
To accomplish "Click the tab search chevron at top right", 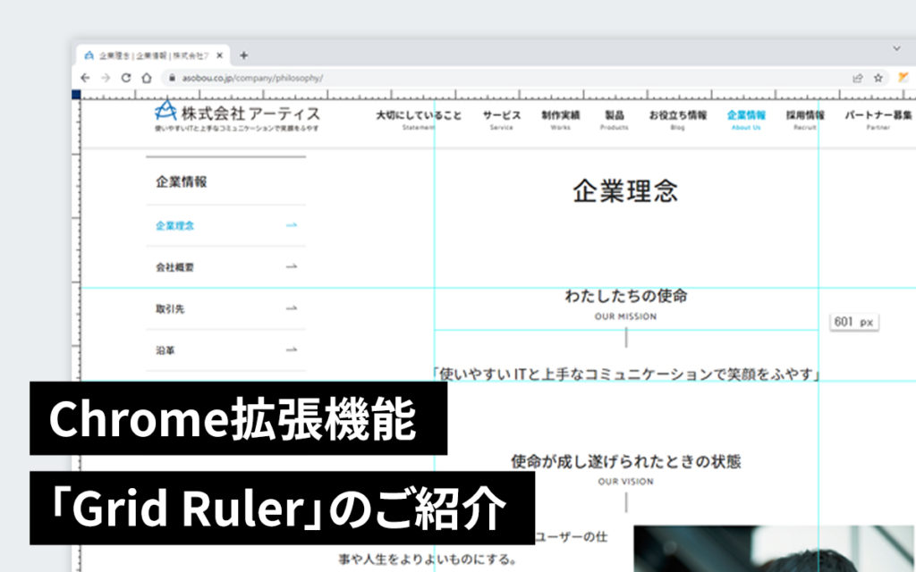I will pos(896,49).
